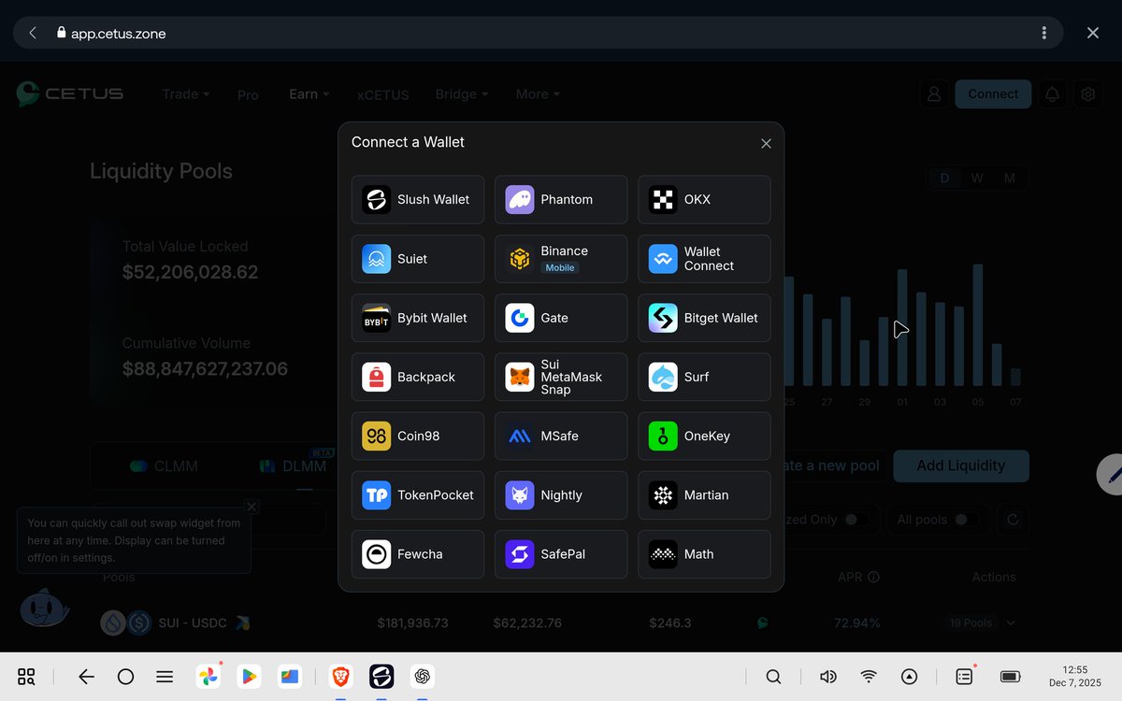Select the Phantom wallet option
The image size is (1122, 701).
tap(561, 199)
